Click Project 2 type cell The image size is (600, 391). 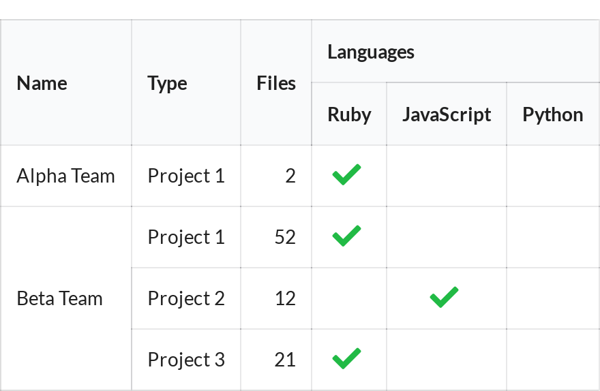pos(186,298)
